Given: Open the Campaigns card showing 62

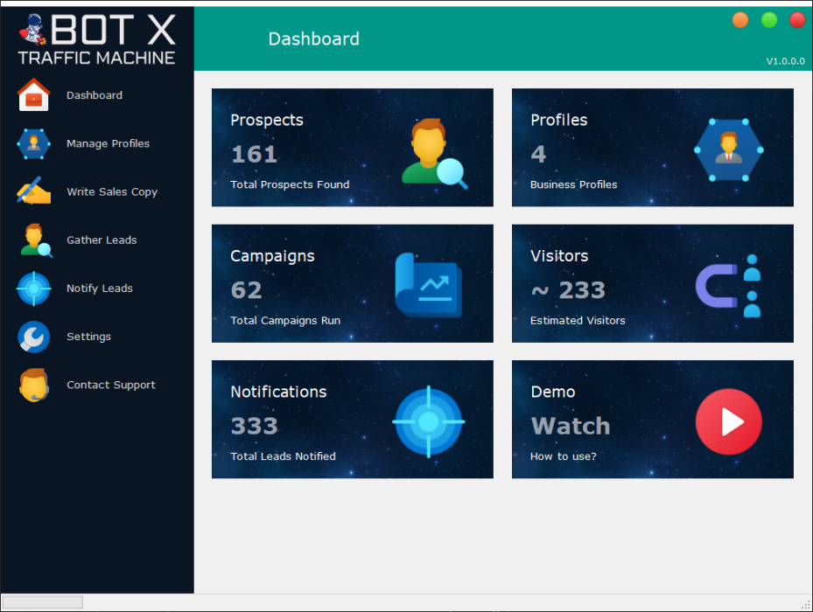Looking at the screenshot, I should coord(352,283).
